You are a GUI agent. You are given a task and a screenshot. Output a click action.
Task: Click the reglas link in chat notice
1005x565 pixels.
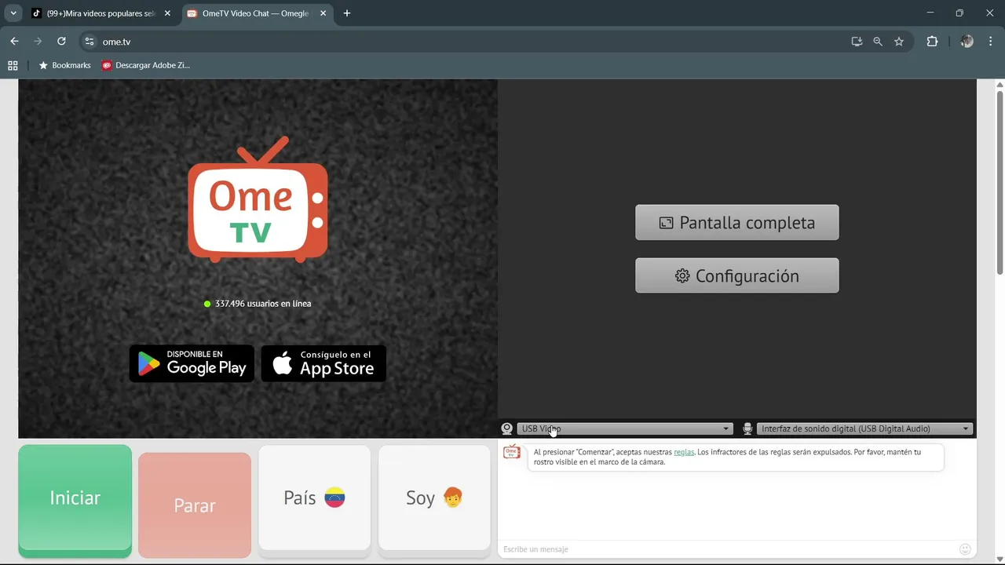[684, 452]
